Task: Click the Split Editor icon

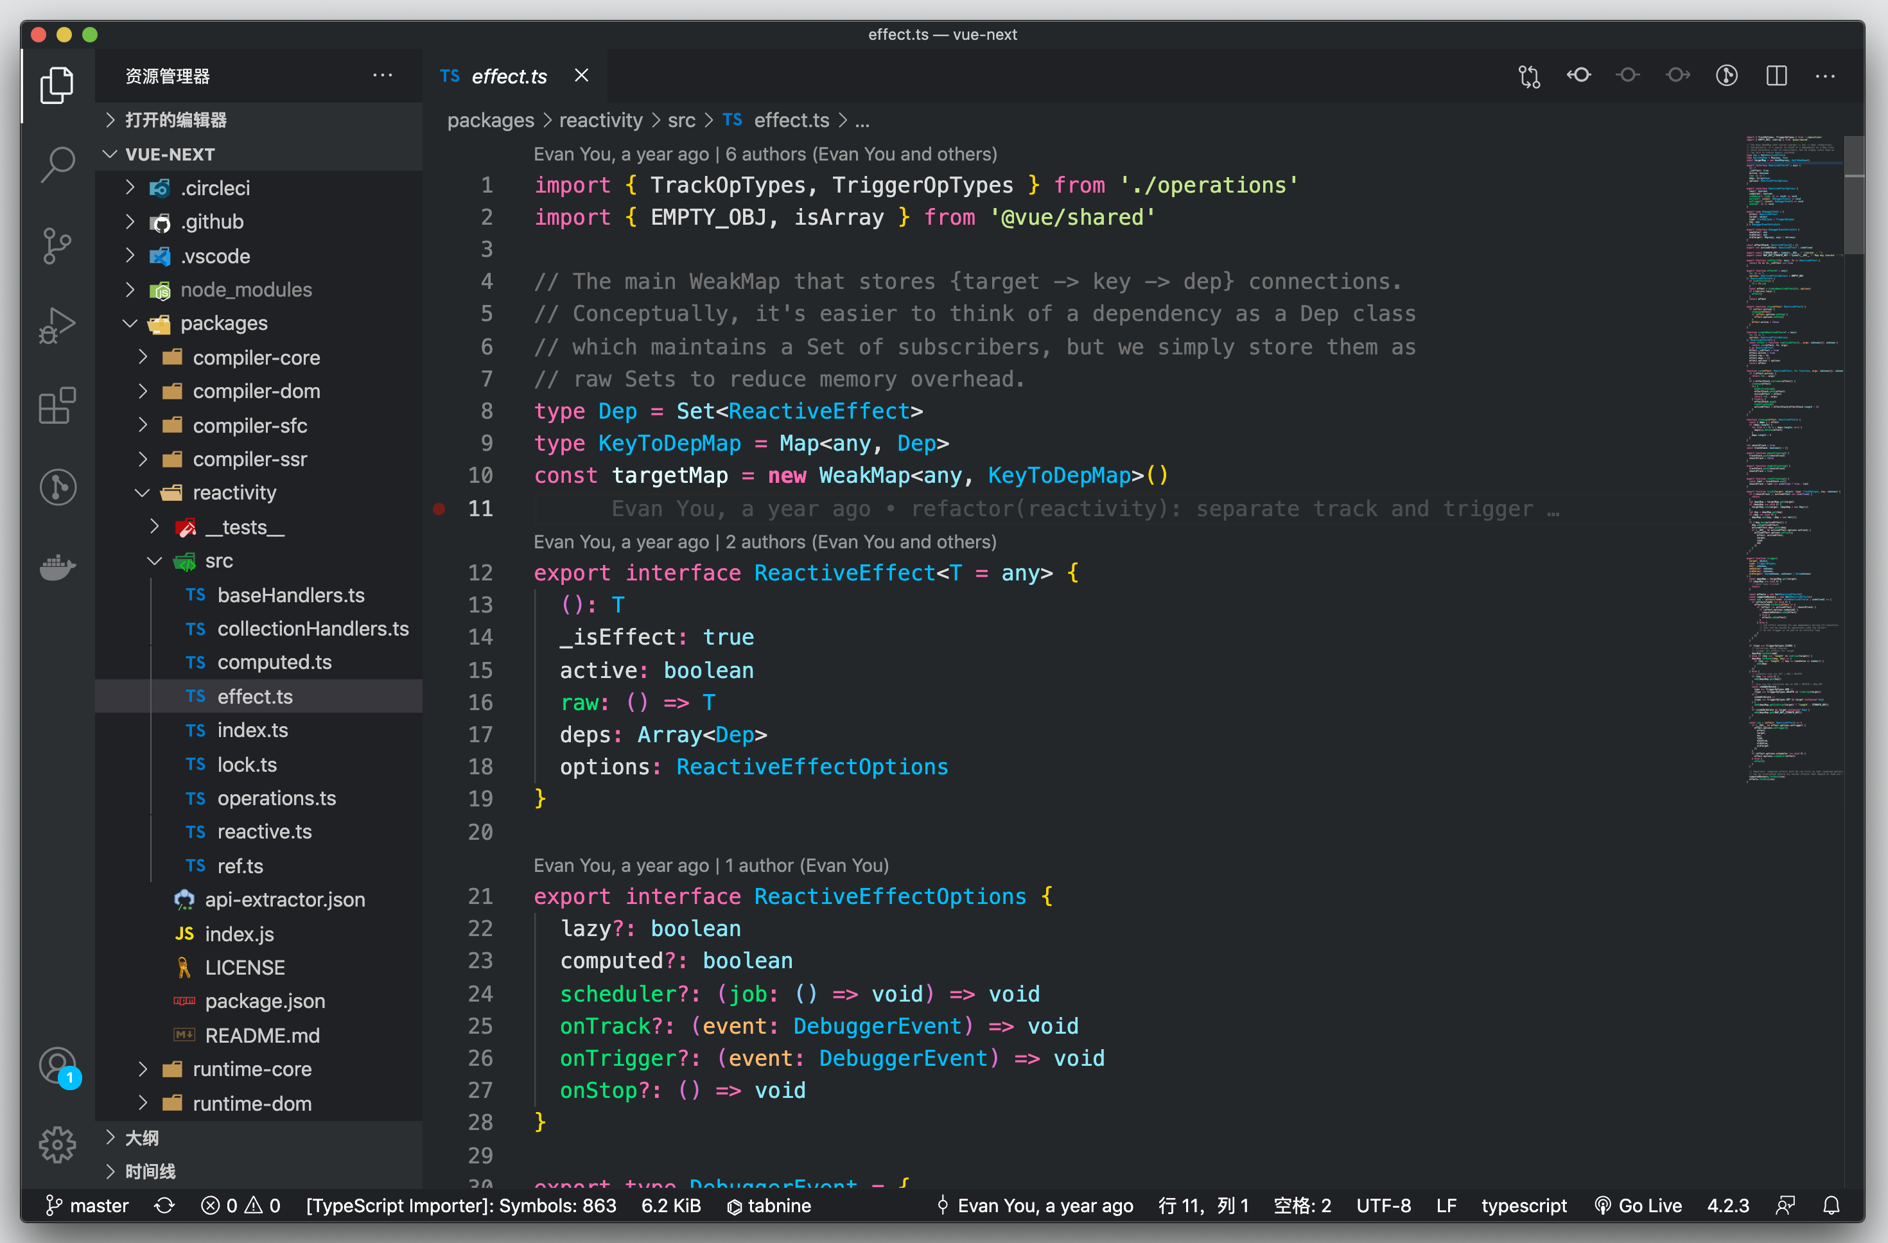Action: (1776, 76)
